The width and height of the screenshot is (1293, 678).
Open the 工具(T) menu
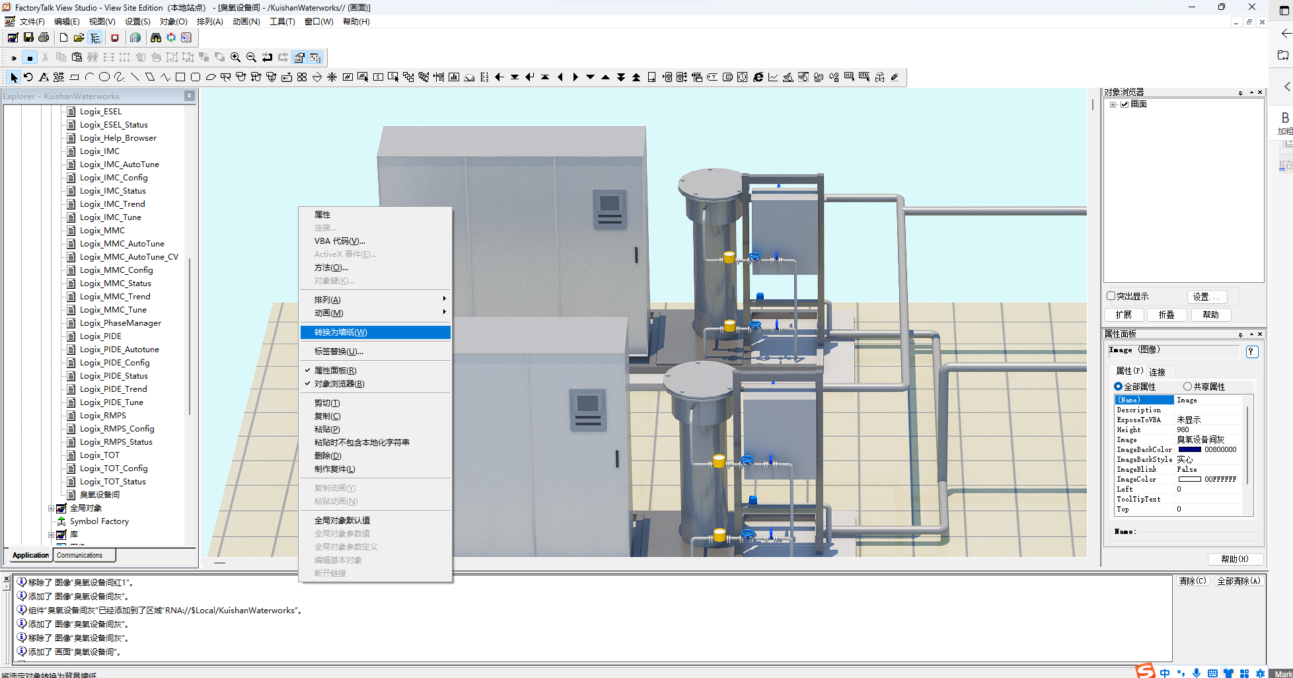click(282, 22)
